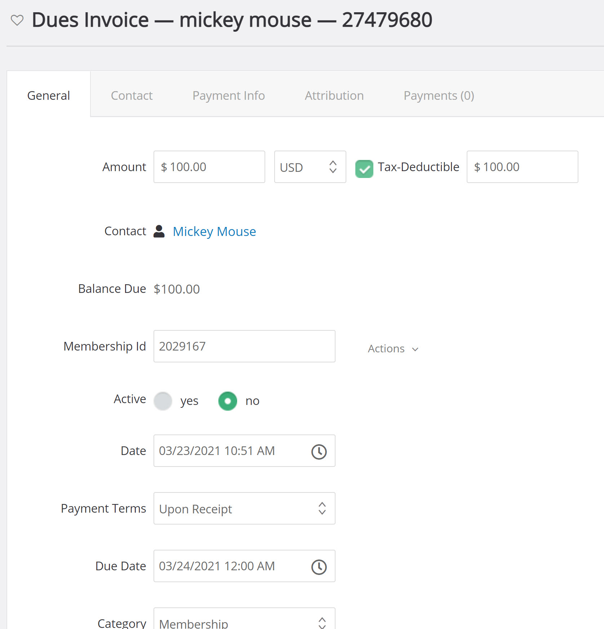Select the Active no radio button
The width and height of the screenshot is (604, 629).
coord(228,401)
